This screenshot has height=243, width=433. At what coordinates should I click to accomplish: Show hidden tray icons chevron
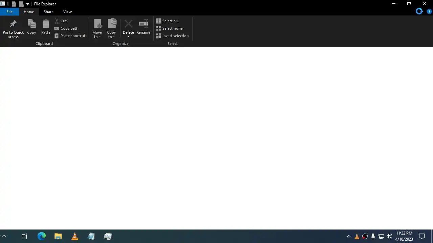349,236
